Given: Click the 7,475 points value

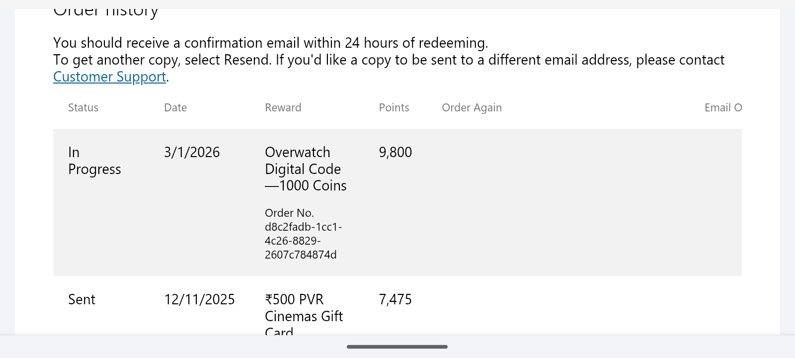Looking at the screenshot, I should click(395, 299).
